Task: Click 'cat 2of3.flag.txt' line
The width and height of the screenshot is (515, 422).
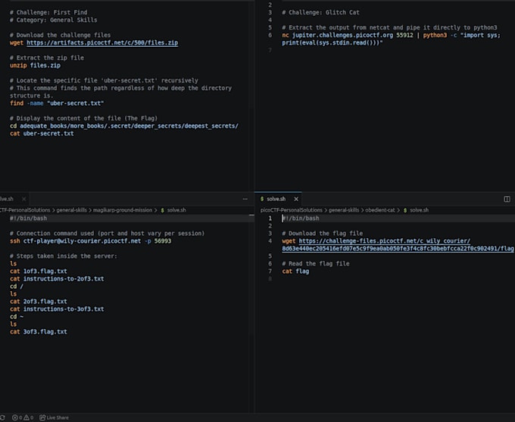Action: 39,301
